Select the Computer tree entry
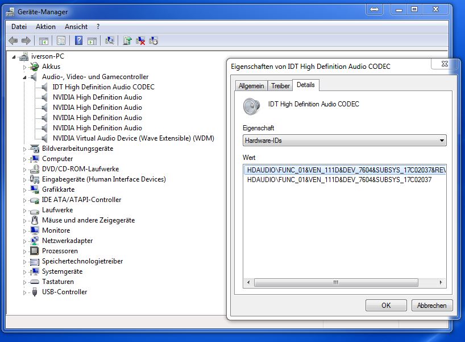The image size is (465, 342). (x=57, y=159)
